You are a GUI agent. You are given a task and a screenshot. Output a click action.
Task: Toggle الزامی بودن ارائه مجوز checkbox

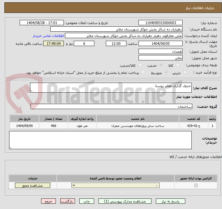(x=196, y=185)
